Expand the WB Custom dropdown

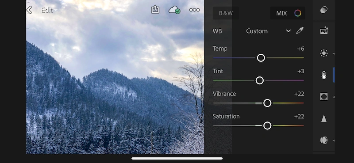click(268, 31)
